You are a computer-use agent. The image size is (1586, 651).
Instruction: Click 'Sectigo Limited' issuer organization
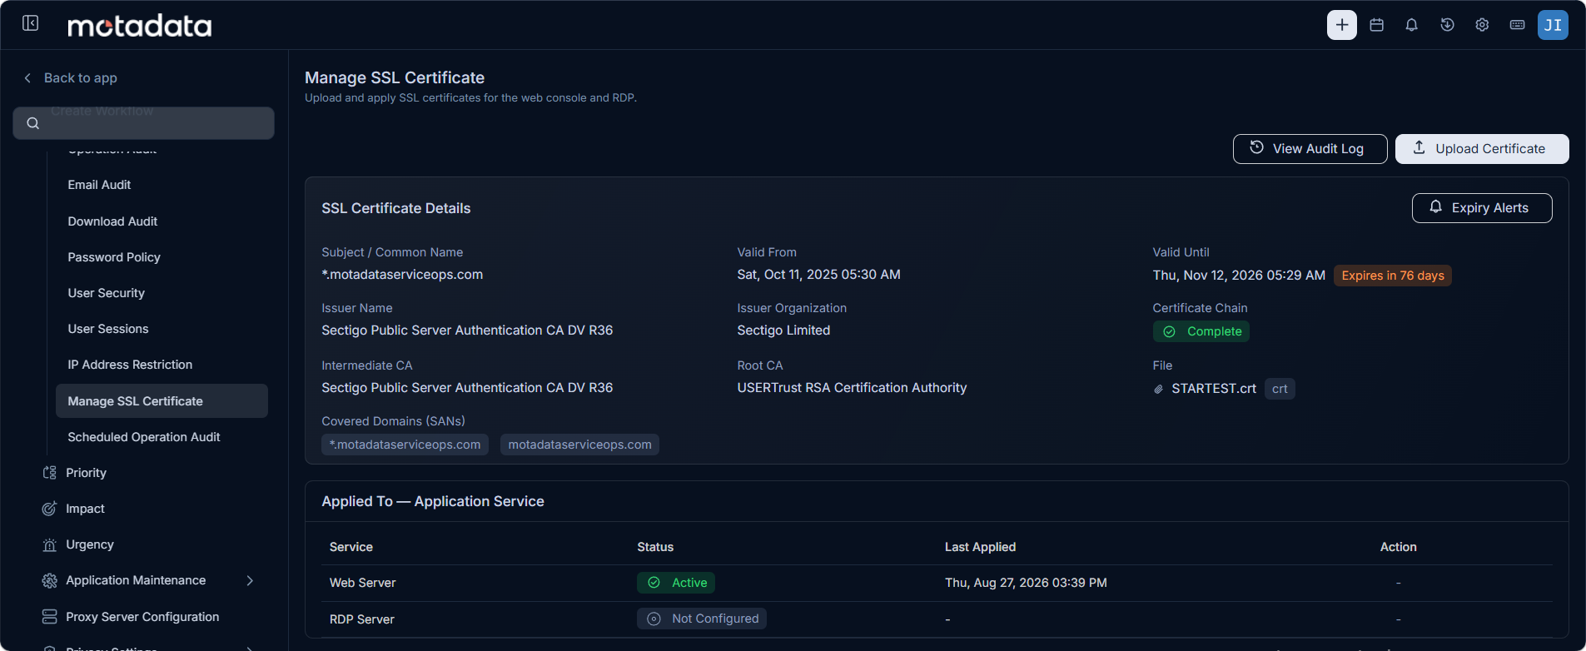pos(783,330)
